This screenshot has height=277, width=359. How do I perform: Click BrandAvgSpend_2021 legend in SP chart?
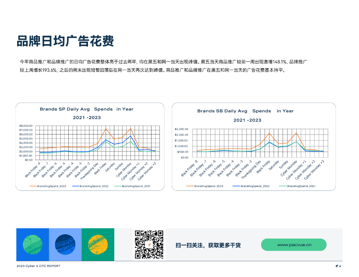[133, 186]
